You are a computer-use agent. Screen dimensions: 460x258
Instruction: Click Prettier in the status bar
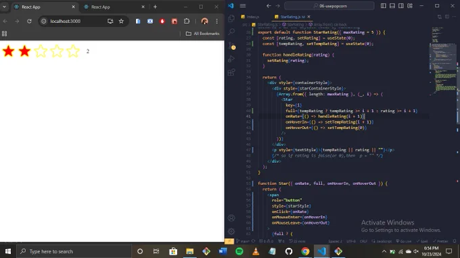(440, 241)
